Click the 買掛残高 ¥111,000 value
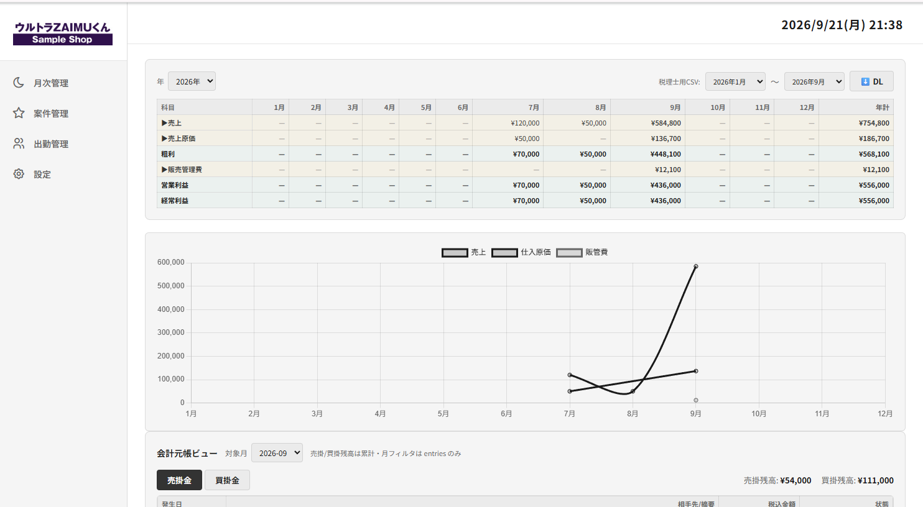This screenshot has height=507, width=923. (x=875, y=480)
